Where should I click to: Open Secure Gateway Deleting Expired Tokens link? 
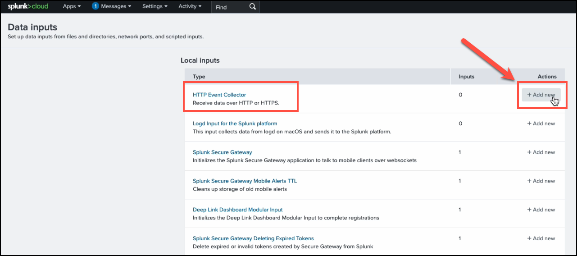tap(253, 238)
